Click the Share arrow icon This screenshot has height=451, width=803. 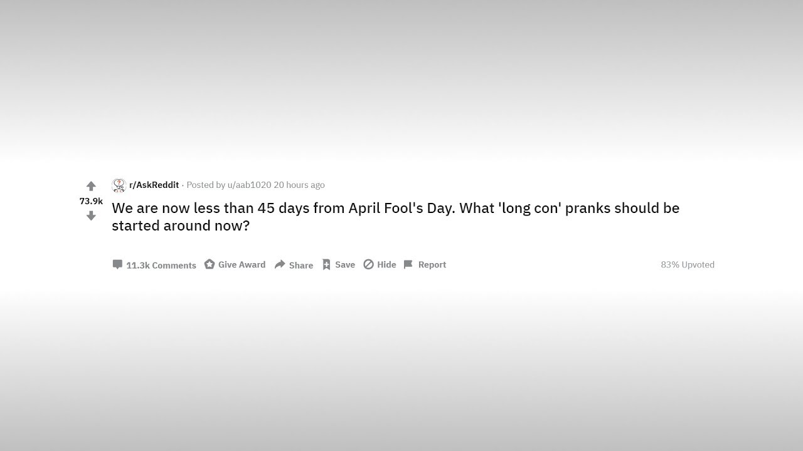(280, 264)
